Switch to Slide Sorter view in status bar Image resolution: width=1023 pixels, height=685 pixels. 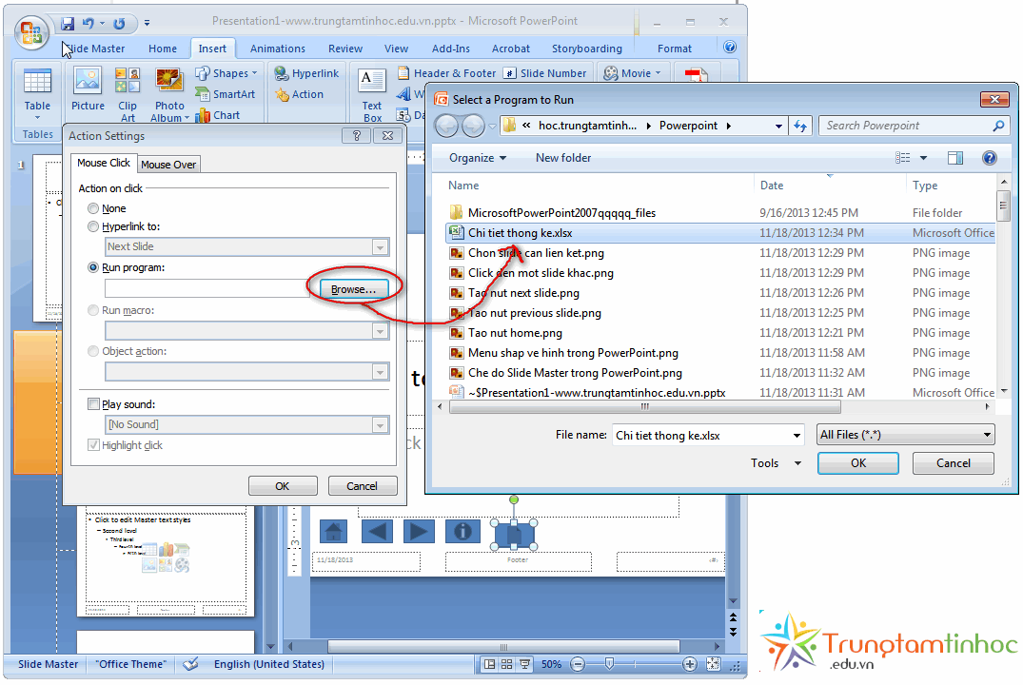click(506, 664)
